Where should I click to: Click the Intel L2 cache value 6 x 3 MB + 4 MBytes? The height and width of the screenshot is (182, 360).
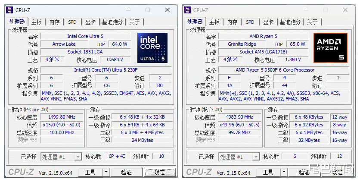coord(143,132)
